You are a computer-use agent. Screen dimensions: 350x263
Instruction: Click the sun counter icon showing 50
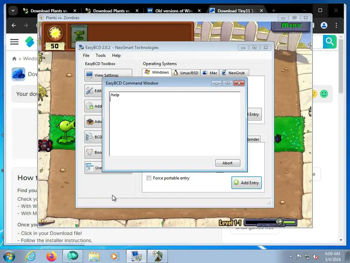[55, 33]
